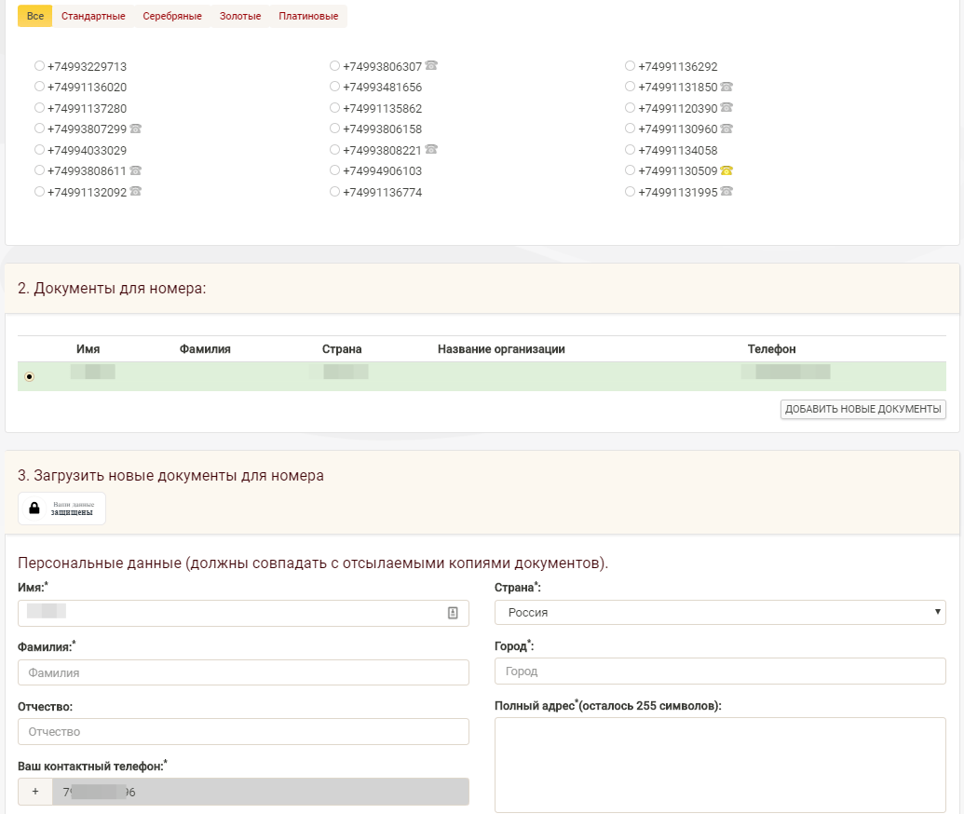Click Добавить новые документы button
Screen dimensions: 964x814
tap(863, 409)
